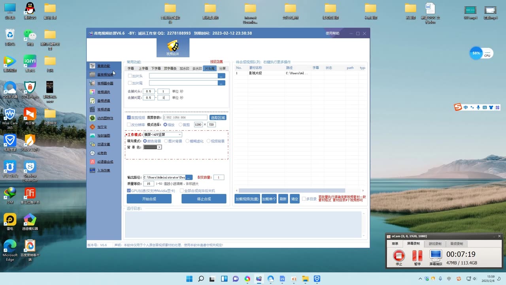This screenshot has height=285, width=506.
Task: Expand the 背景色 color dropdown arrow
Action: point(159,147)
